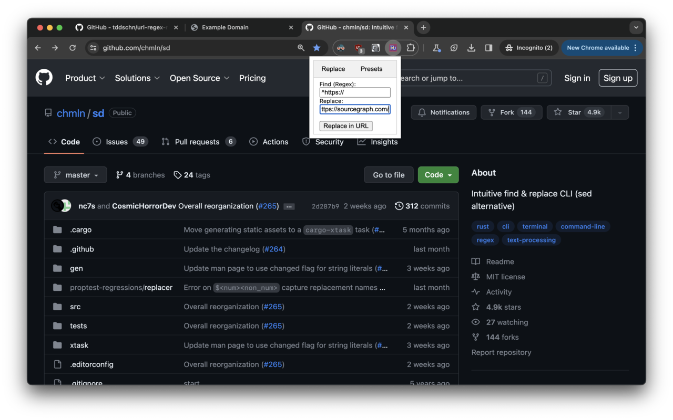Expand the green Code dropdown button
673x420 pixels.
tap(438, 175)
